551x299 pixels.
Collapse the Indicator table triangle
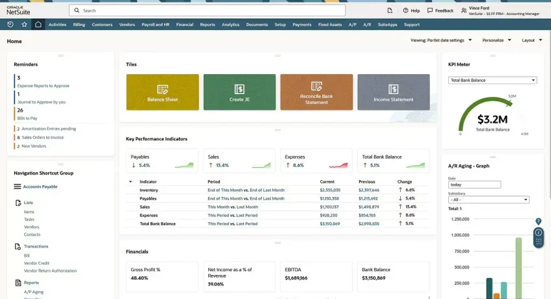(x=130, y=182)
